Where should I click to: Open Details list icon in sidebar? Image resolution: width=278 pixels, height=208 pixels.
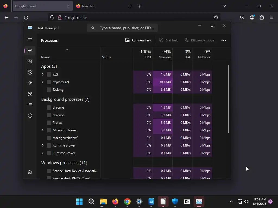tap(30, 105)
